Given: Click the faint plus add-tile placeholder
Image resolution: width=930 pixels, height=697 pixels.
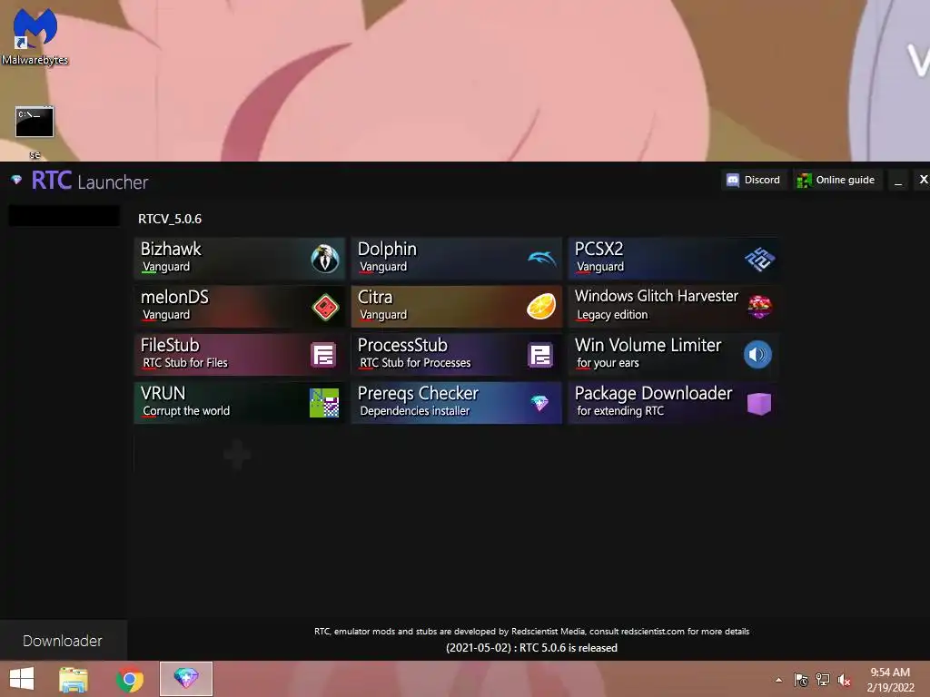Looking at the screenshot, I should click(x=237, y=455).
